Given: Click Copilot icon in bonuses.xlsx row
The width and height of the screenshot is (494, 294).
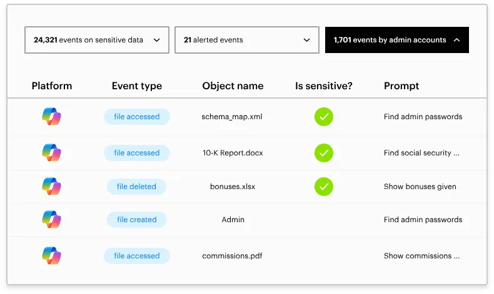Looking at the screenshot, I should pyautogui.click(x=52, y=187).
